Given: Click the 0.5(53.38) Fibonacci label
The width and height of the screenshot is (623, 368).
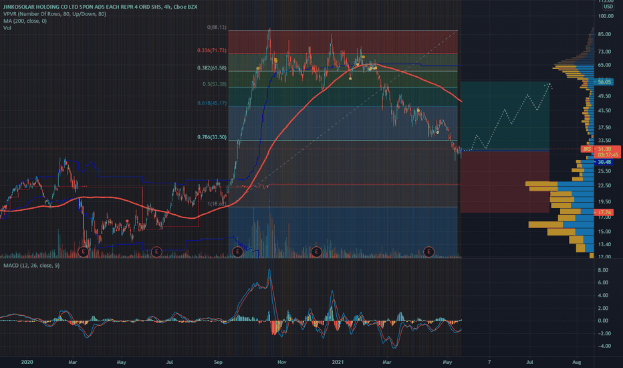Looking at the screenshot, I should pyautogui.click(x=215, y=84).
